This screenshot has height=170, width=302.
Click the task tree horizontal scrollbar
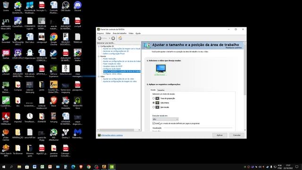pyautogui.click(x=117, y=130)
